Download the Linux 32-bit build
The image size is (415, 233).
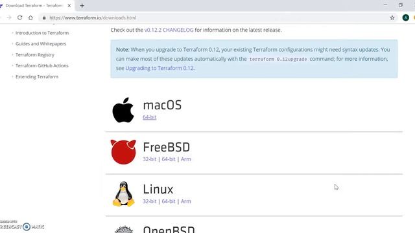pyautogui.click(x=149, y=201)
